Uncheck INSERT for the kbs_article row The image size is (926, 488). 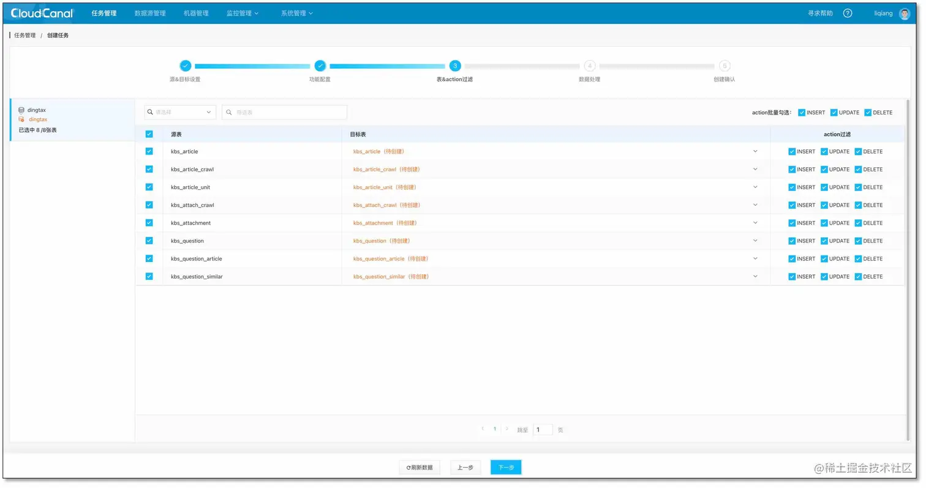pyautogui.click(x=792, y=151)
